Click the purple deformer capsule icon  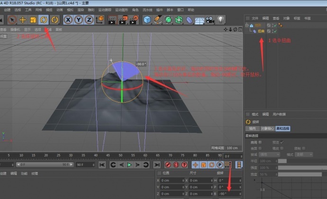point(189,20)
